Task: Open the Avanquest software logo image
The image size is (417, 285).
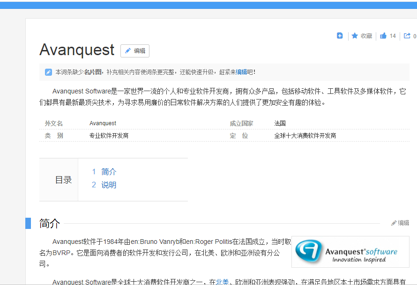Action: 350,252
